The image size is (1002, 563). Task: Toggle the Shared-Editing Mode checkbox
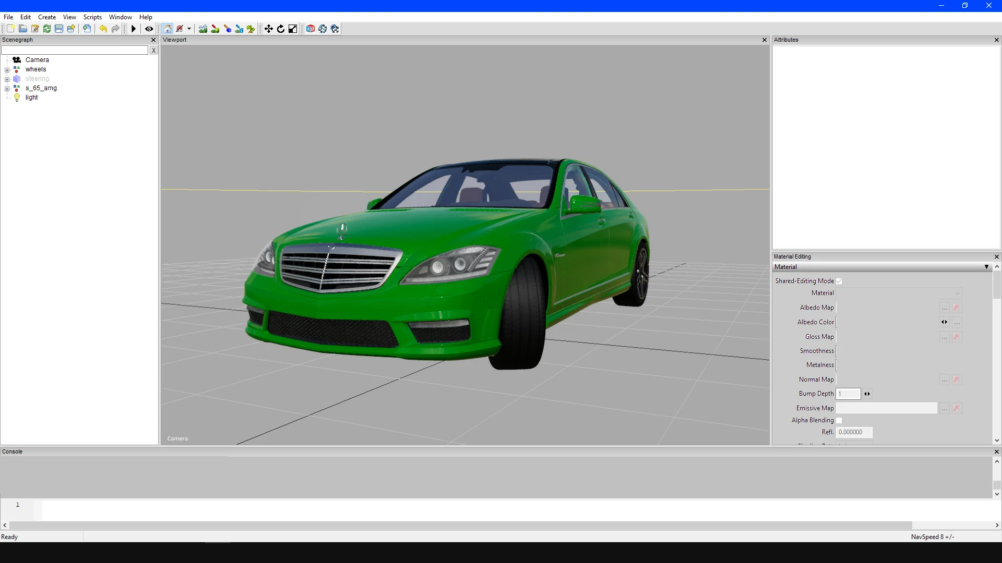839,281
